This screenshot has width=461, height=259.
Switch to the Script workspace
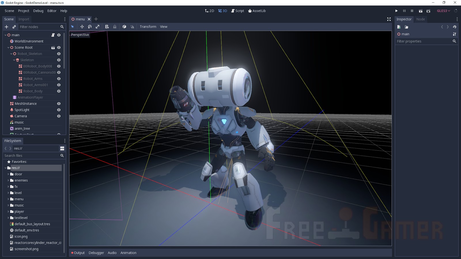237,11
